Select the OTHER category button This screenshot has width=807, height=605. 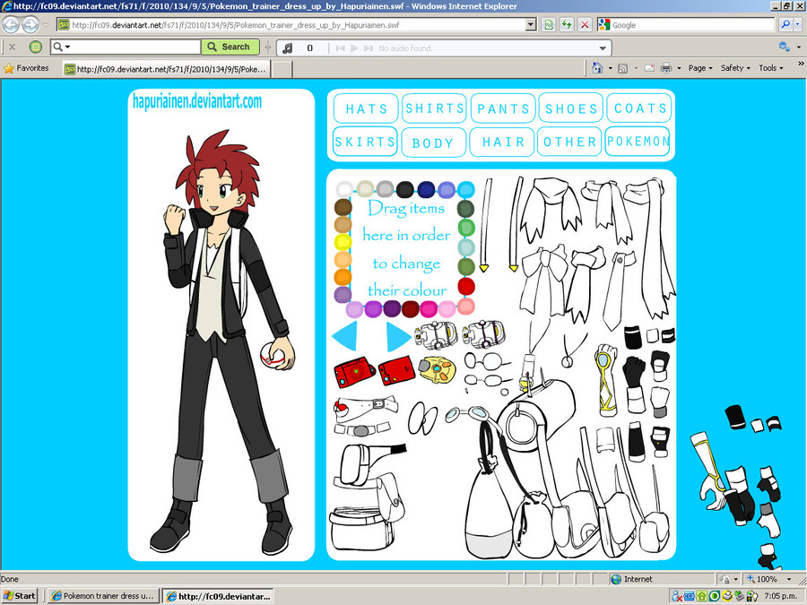click(x=569, y=142)
